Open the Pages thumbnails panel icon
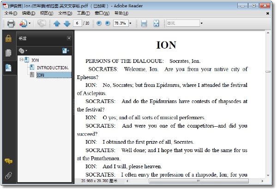Image resolution: width=277 pixels, height=190 pixels. (x=8, y=53)
